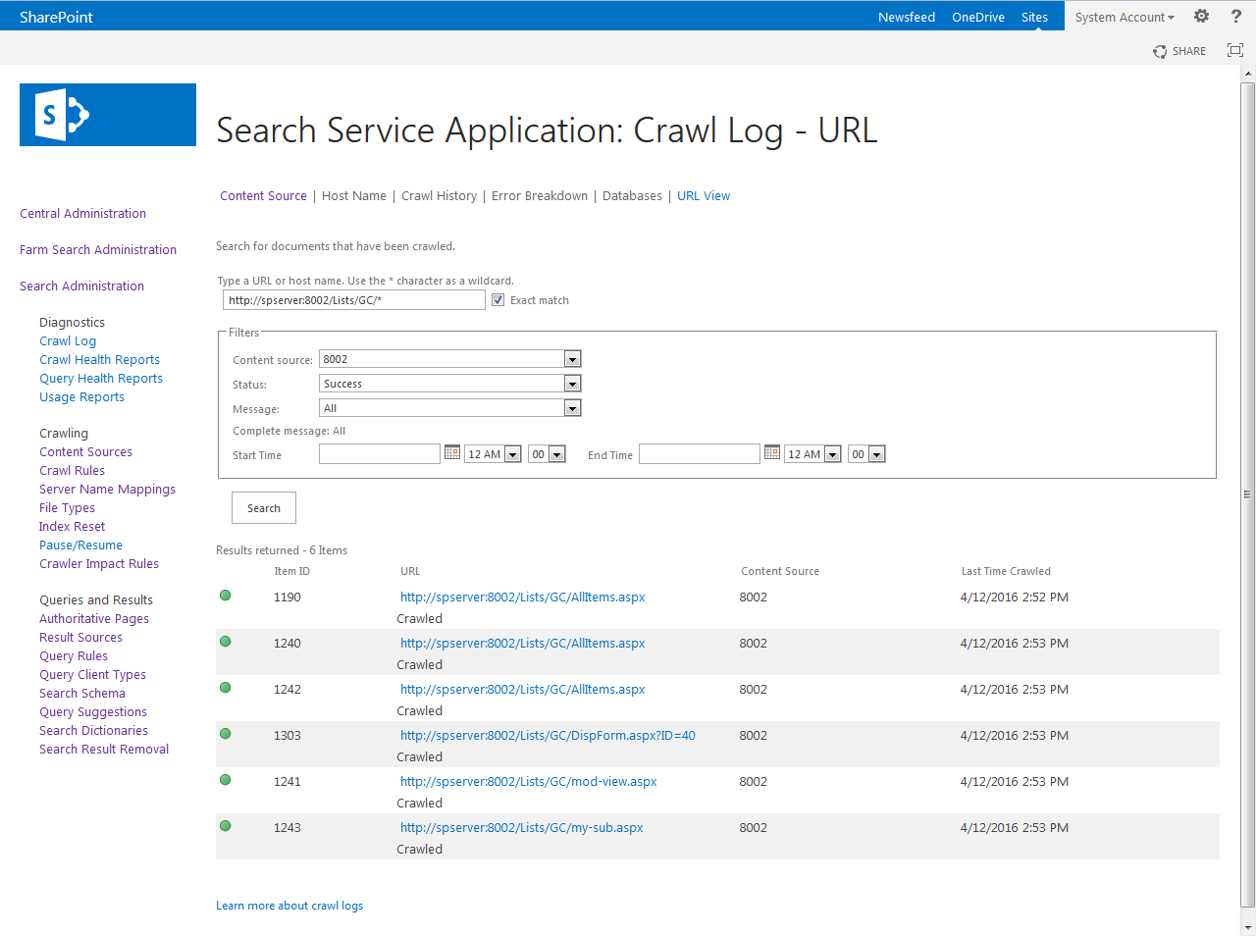This screenshot has height=936, width=1256.
Task: Open DispForm.aspx?ID=40 URL link
Action: (548, 736)
